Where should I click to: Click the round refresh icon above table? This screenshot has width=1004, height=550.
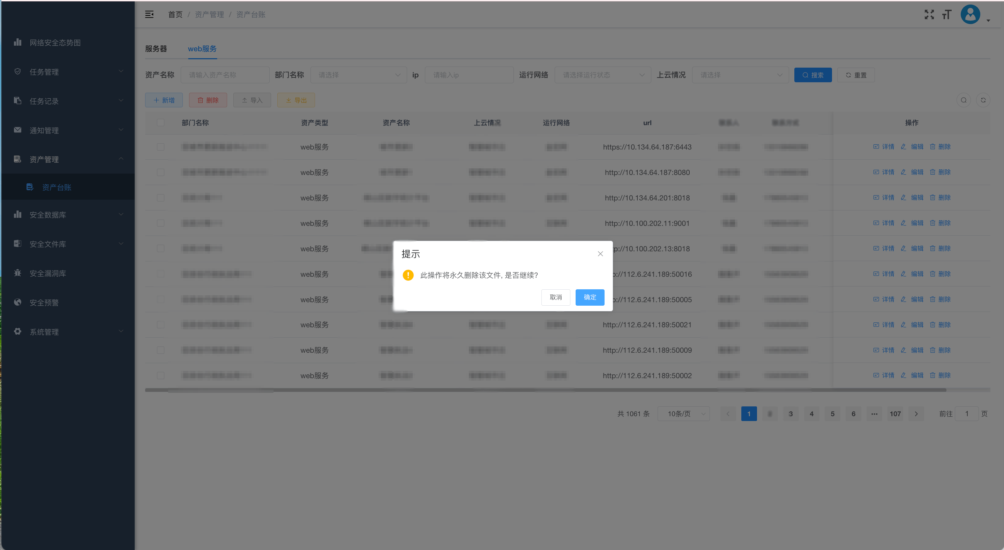pos(983,100)
